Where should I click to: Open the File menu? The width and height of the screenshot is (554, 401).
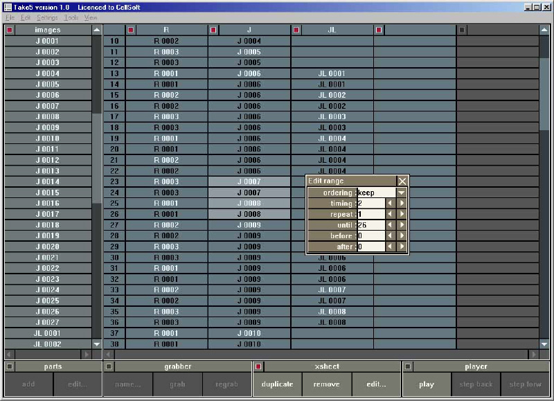click(10, 17)
